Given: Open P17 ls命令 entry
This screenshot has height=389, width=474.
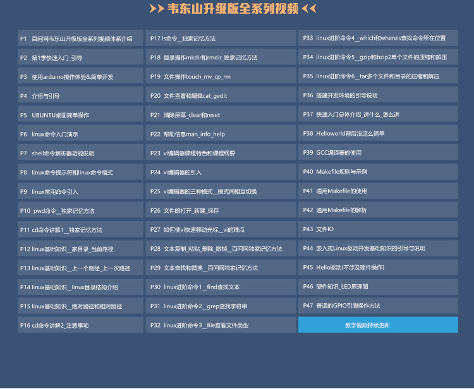Looking at the screenshot, I should coord(221,38).
